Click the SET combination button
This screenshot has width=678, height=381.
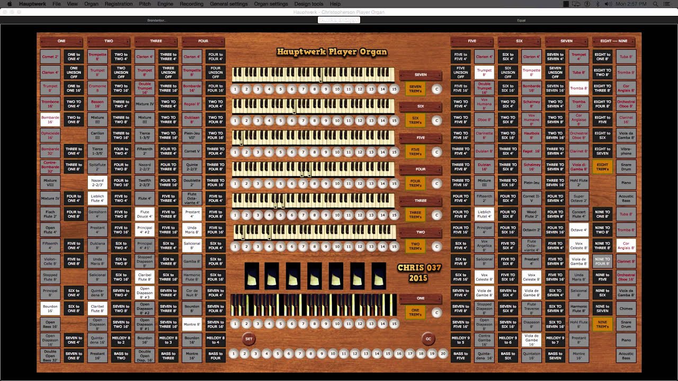pyautogui.click(x=249, y=339)
